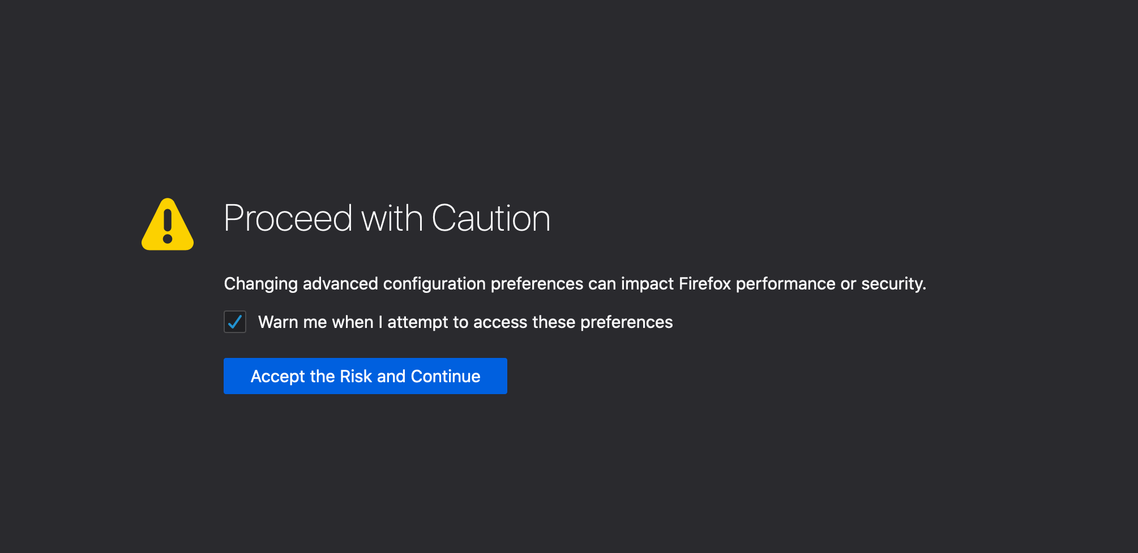Click the blue checkmark in the checkbox
This screenshot has width=1138, height=553.
[235, 322]
